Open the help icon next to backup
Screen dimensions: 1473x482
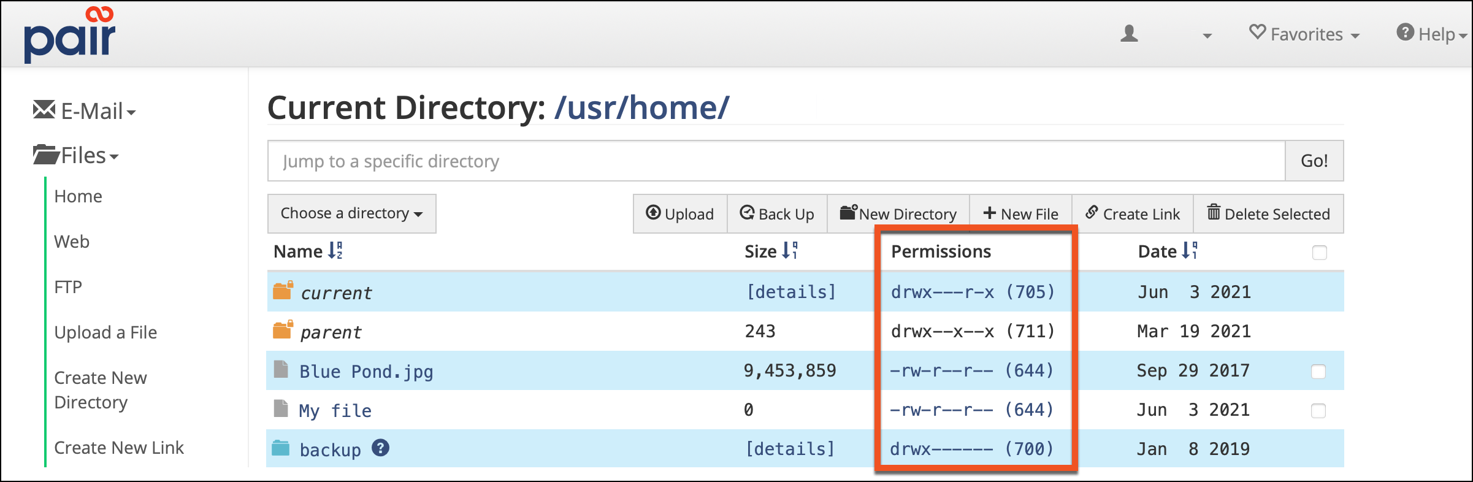(x=381, y=448)
